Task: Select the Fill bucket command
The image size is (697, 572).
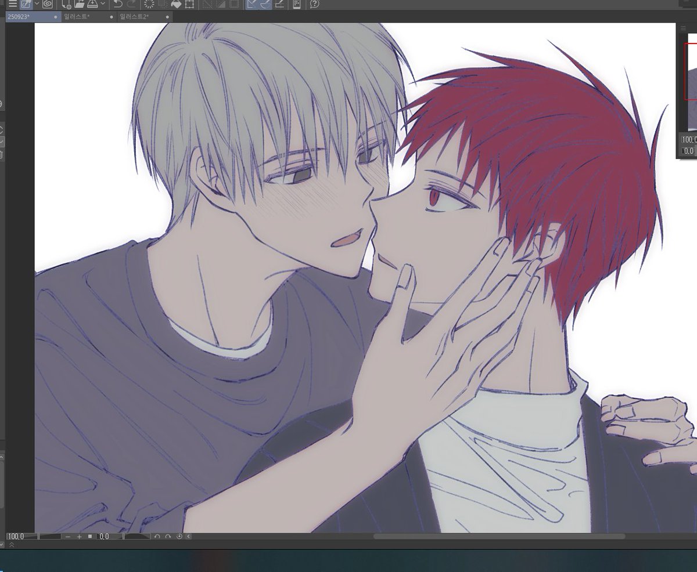Action: click(x=176, y=4)
